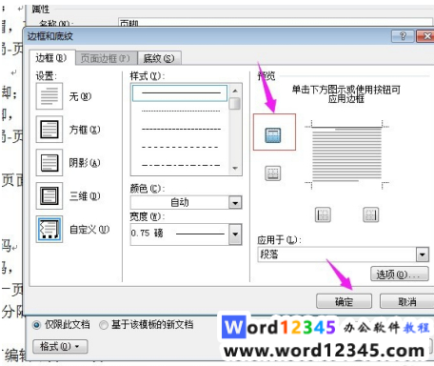Click the help question mark button
Image resolution: width=434 pixels, height=366 pixels.
point(403,36)
